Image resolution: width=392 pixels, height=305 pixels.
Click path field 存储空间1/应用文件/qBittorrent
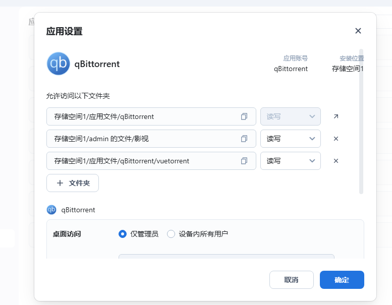(x=151, y=116)
